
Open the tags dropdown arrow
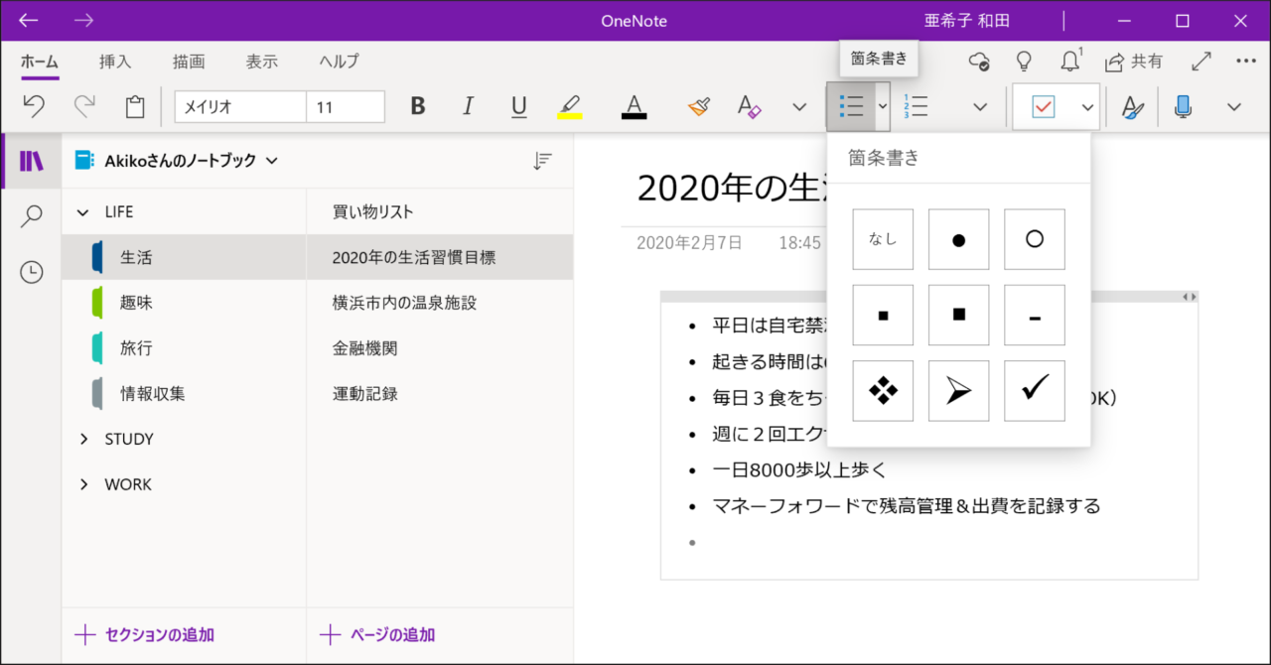pyautogui.click(x=1088, y=107)
